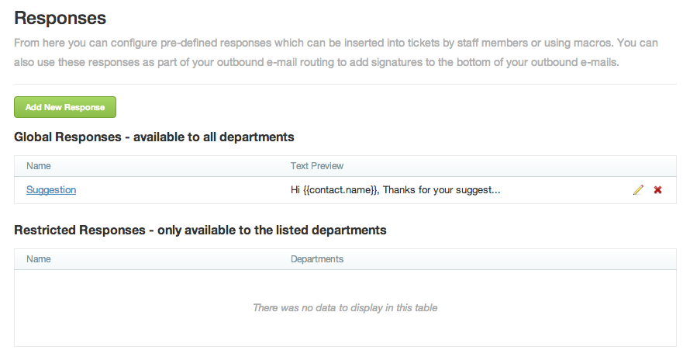The height and width of the screenshot is (357, 690).
Task: Select Name header in Global Responses table
Action: pos(38,166)
